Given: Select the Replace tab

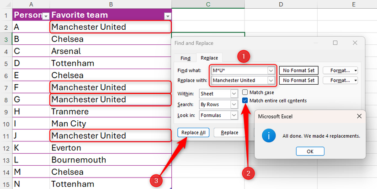Looking at the screenshot, I should (209, 58).
